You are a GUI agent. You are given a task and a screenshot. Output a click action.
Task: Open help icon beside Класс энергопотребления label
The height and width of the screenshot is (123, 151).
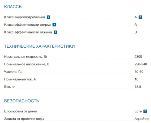coord(48,17)
